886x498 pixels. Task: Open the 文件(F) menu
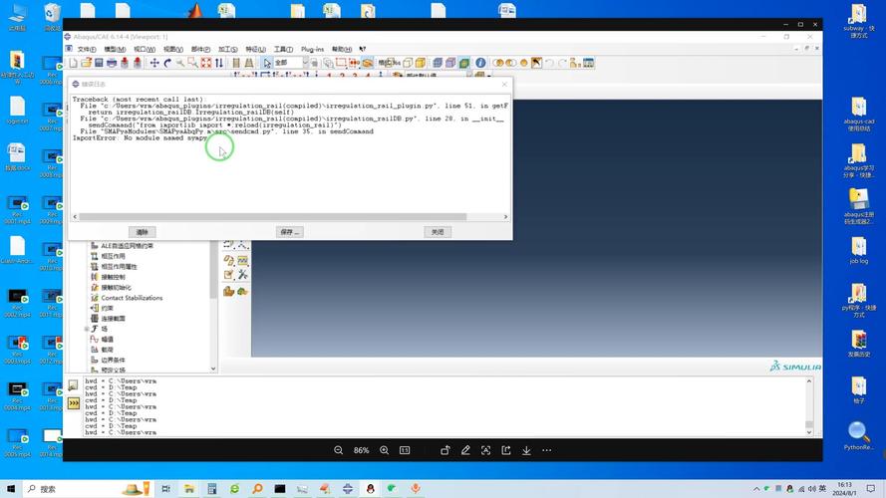(87, 49)
